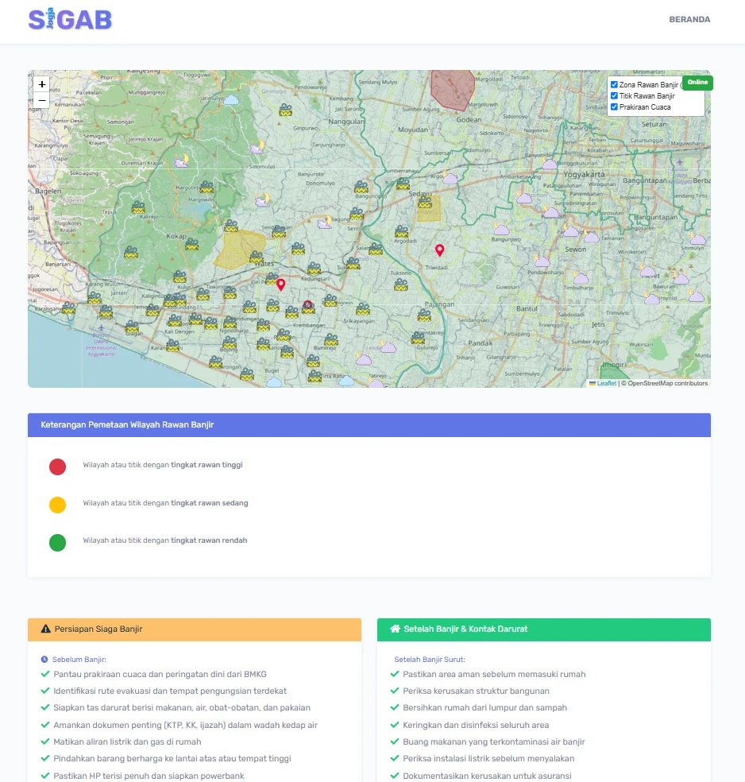The image size is (745, 782).
Task: Click the cloud weather icon near Jatimulyo
Action: (x=230, y=100)
